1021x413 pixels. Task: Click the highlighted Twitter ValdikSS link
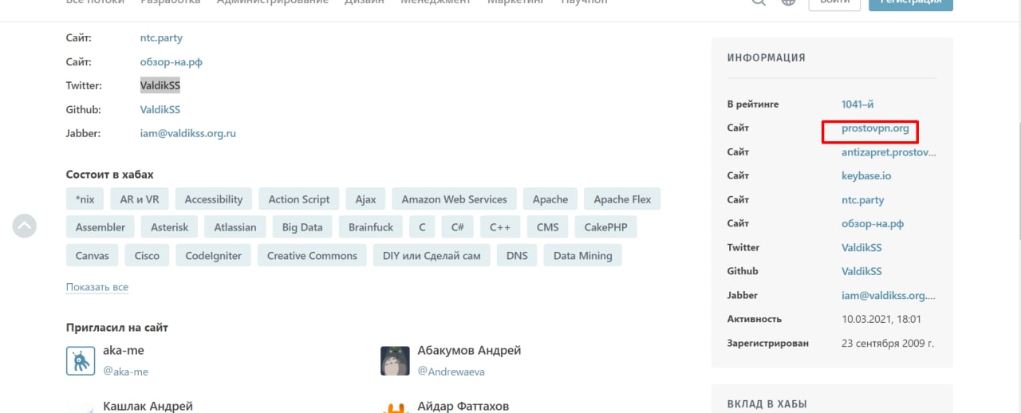[x=160, y=85]
